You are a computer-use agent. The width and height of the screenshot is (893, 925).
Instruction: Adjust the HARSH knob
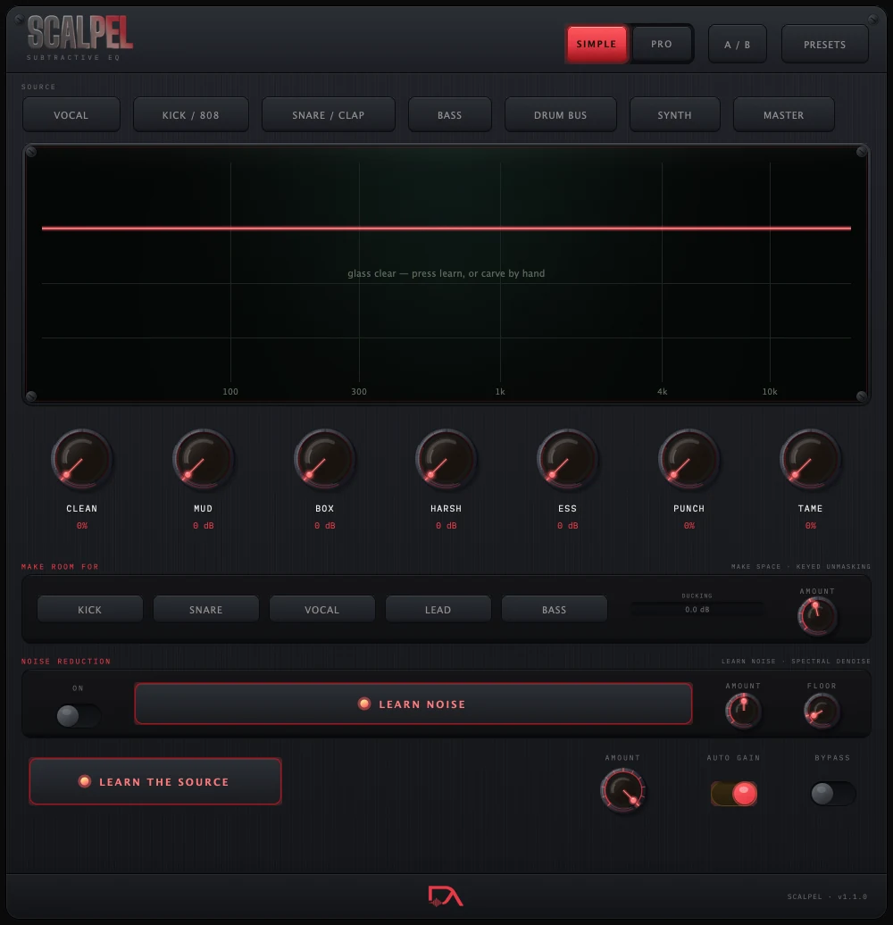coord(446,460)
